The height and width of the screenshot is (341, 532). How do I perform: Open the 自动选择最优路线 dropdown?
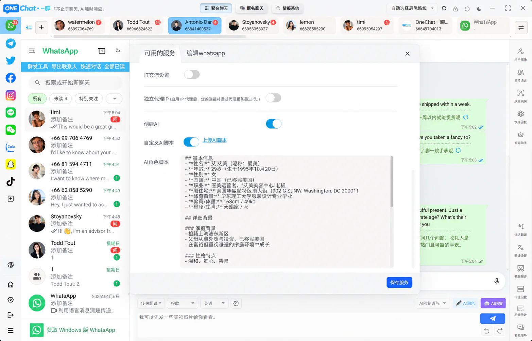click(412, 8)
